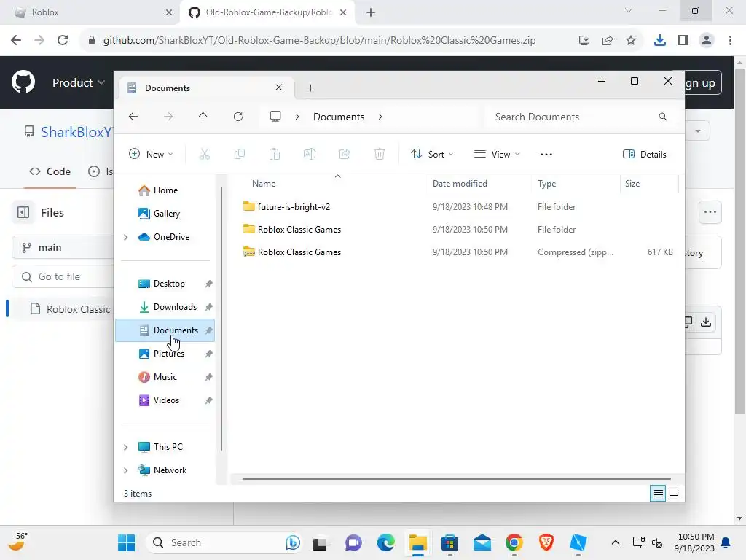Expand the This PC tree node

pos(125,447)
